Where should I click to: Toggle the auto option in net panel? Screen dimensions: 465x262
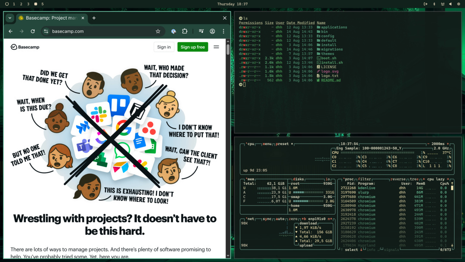pyautogui.click(x=280, y=219)
